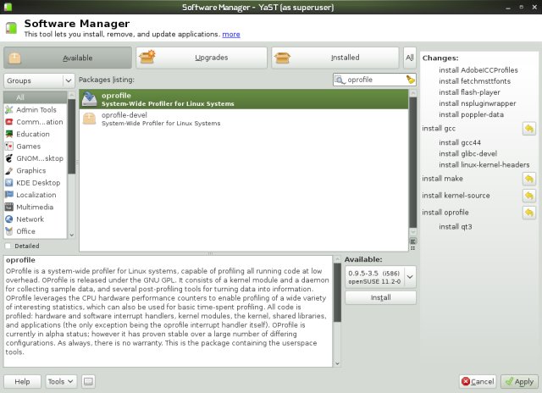Image resolution: width=542 pixels, height=393 pixels.
Task: Click install glibc-devel in Changes
Action: (x=468, y=153)
